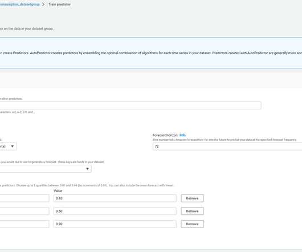Edit the quantile value field 0.10
The width and height of the screenshot is (302, 252).
tap(115, 198)
